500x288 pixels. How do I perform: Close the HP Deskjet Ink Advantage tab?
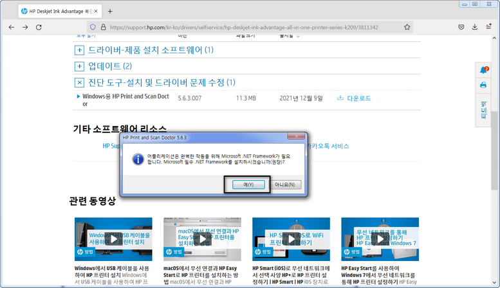96,11
